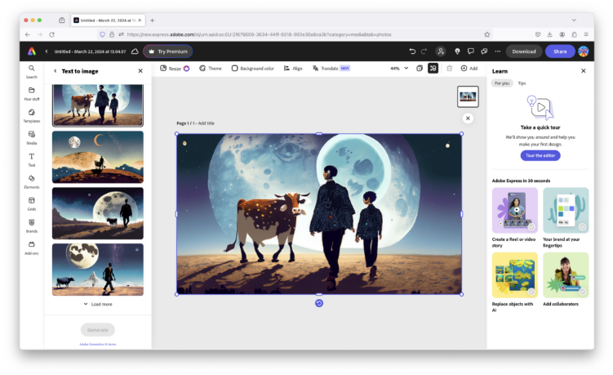613x375 pixels.
Task: Switch to the Tips tab
Action: (x=522, y=83)
